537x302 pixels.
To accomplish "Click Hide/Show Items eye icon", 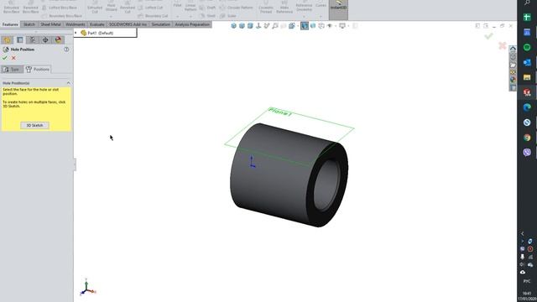I will tap(330, 26).
